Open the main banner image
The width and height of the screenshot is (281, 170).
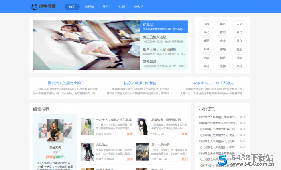(86, 45)
